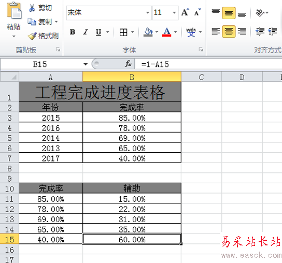Select column C header
This screenshot has width=282, height=263.
pyautogui.click(x=202, y=77)
